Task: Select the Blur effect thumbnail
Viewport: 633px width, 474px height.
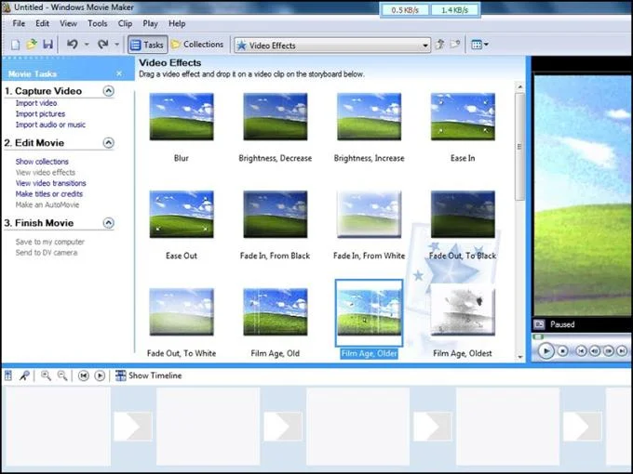Action: (182, 117)
